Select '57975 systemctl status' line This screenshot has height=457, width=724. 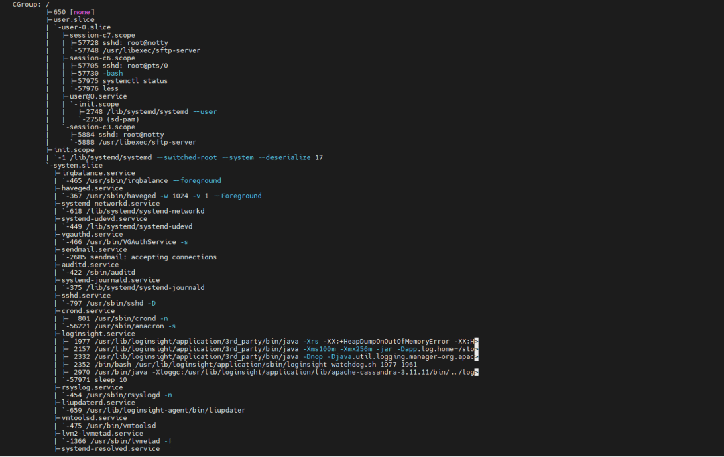tap(123, 81)
